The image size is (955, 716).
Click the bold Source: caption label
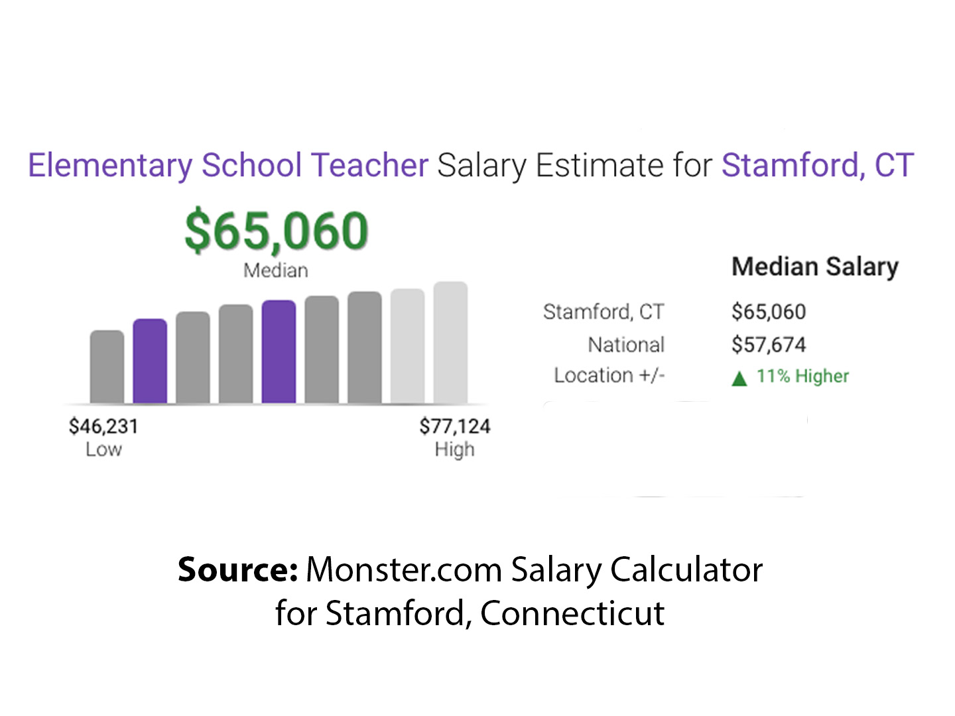[x=237, y=569]
